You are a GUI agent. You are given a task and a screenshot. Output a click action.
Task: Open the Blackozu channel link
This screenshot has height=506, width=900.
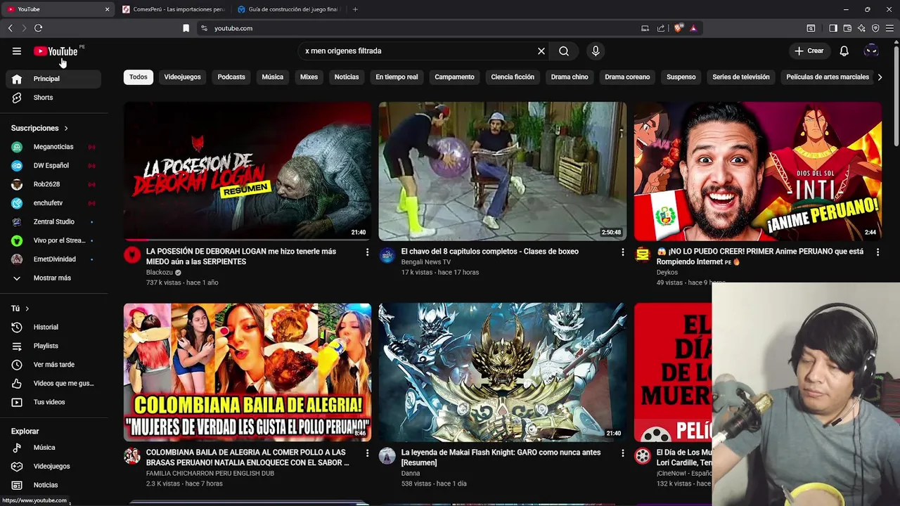pyautogui.click(x=159, y=273)
